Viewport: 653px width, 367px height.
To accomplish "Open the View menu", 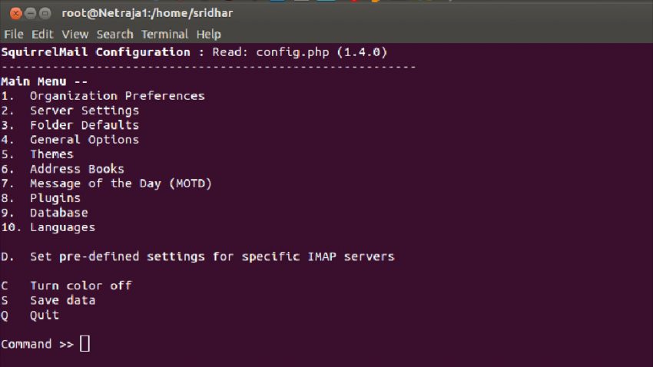I will [x=75, y=34].
